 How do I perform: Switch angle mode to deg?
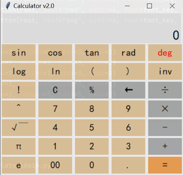coord(165,53)
